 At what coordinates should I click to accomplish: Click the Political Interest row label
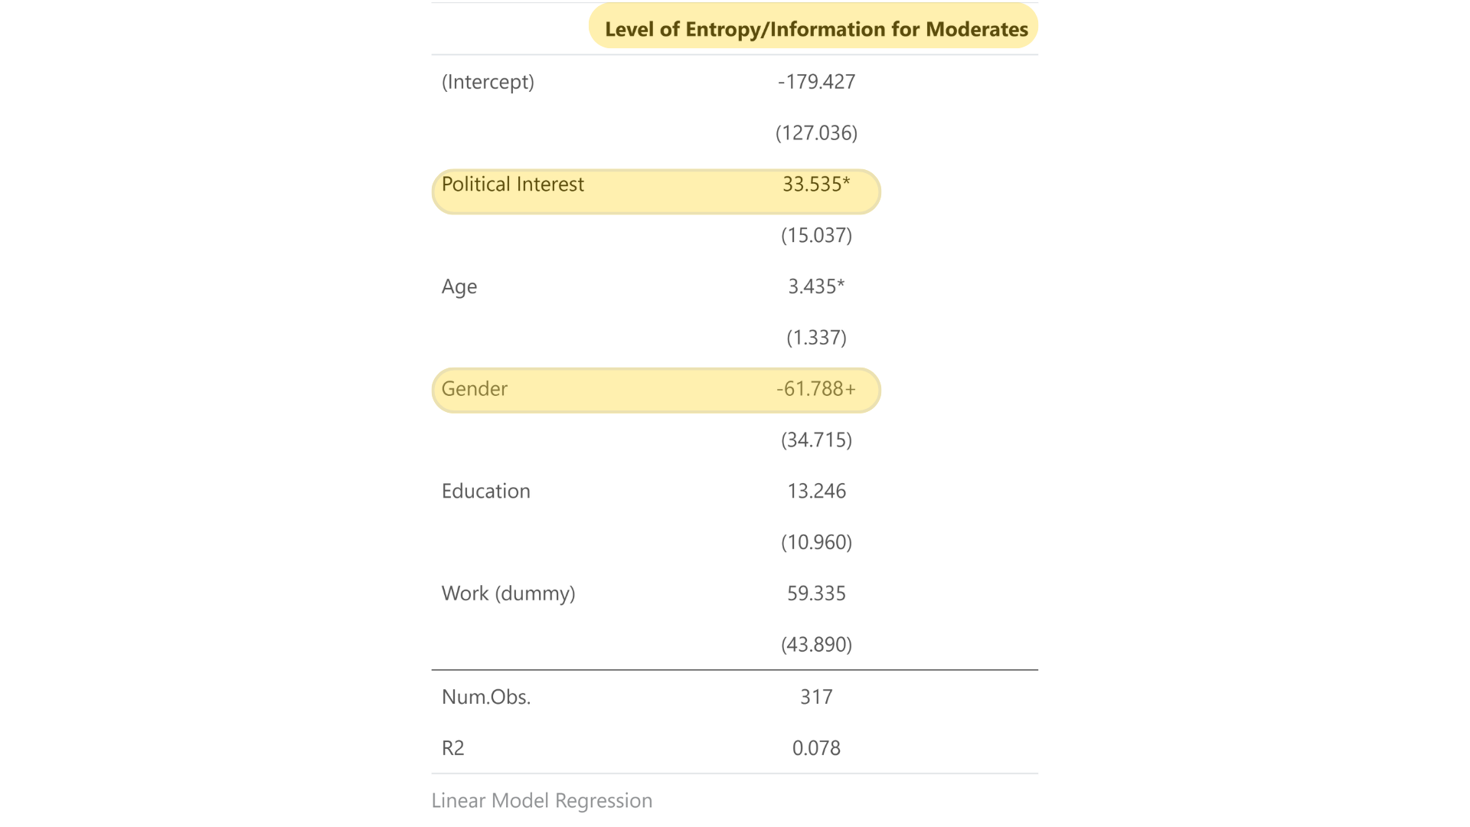pyautogui.click(x=512, y=185)
